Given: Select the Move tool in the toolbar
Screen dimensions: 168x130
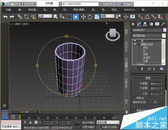Looking at the screenshot, I should 83,17.
